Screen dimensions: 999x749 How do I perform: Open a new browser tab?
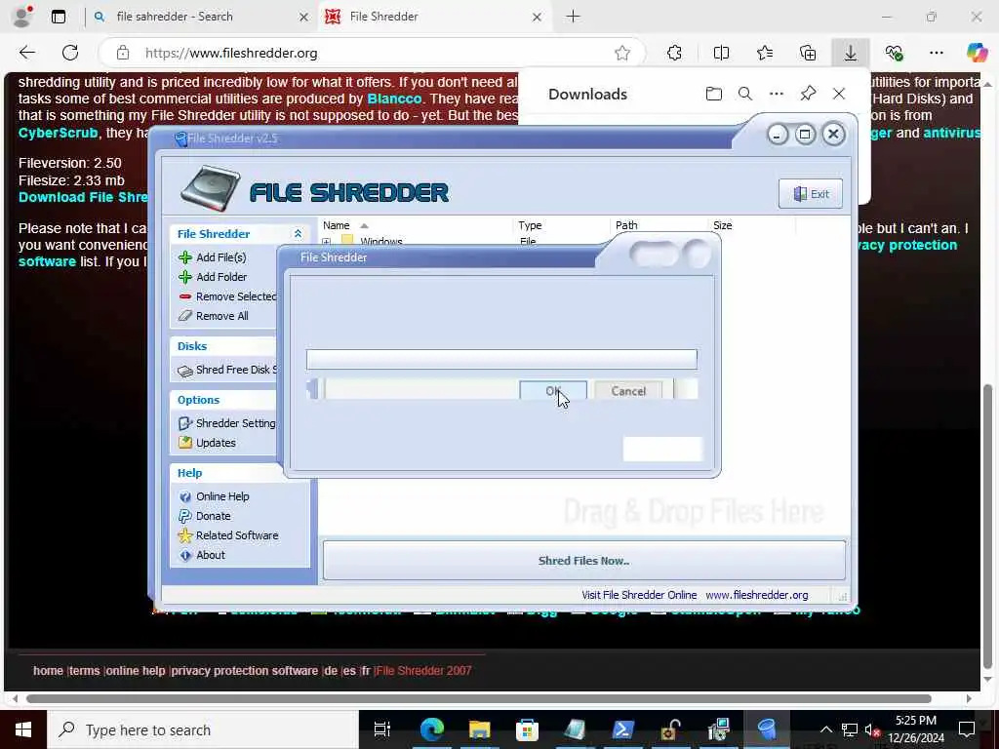click(574, 17)
